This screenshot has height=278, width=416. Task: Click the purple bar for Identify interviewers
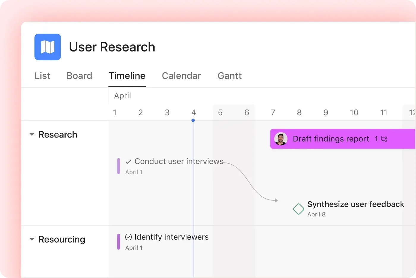pos(119,241)
